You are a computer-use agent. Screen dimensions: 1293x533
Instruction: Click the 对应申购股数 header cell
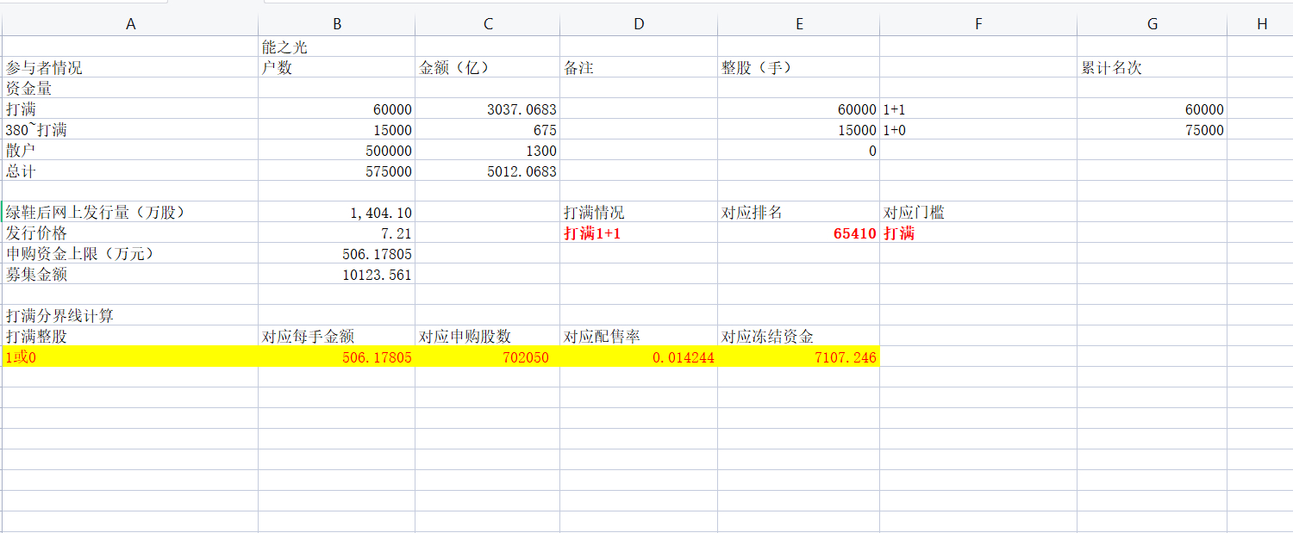click(488, 337)
